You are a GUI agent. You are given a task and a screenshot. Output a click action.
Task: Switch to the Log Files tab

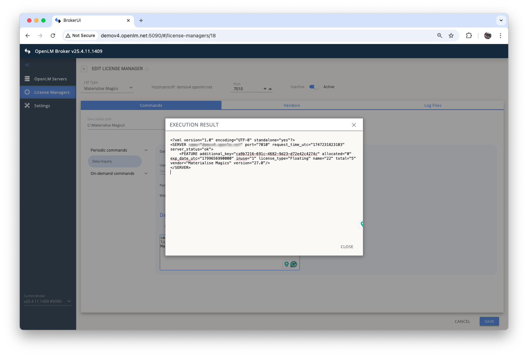[x=432, y=105]
